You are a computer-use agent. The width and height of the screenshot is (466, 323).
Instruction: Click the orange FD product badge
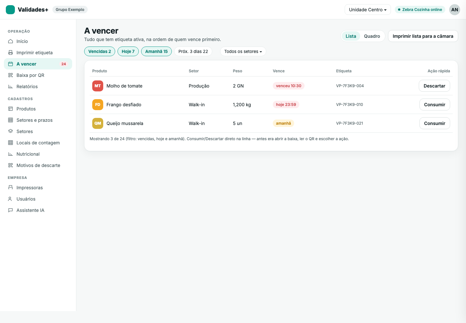pyautogui.click(x=98, y=105)
